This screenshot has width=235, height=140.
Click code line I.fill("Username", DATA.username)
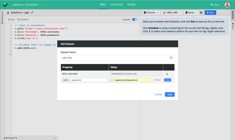coord(37,32)
